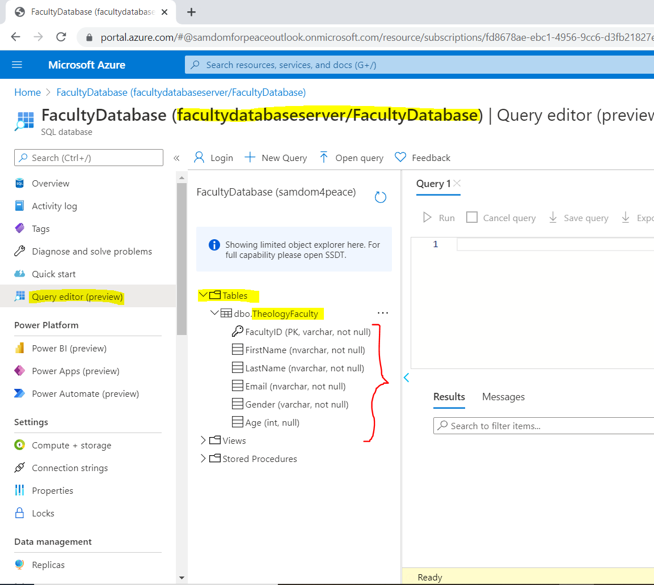Click the FacultyID primary key icon
Image resolution: width=654 pixels, height=585 pixels.
click(x=237, y=331)
